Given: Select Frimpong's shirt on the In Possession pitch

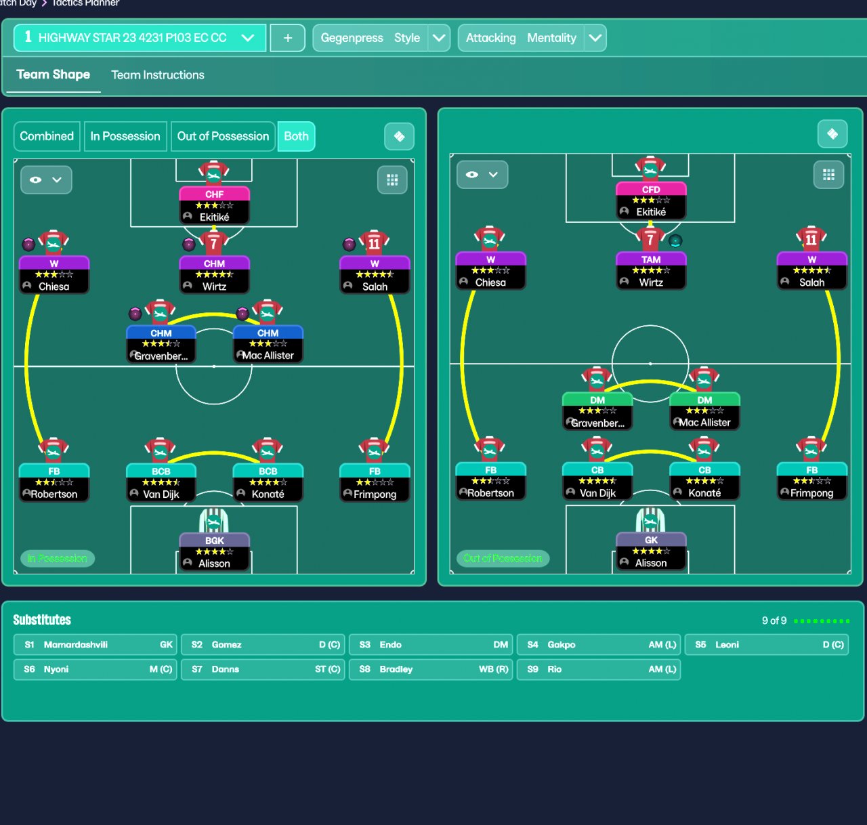Looking at the screenshot, I should (x=375, y=450).
